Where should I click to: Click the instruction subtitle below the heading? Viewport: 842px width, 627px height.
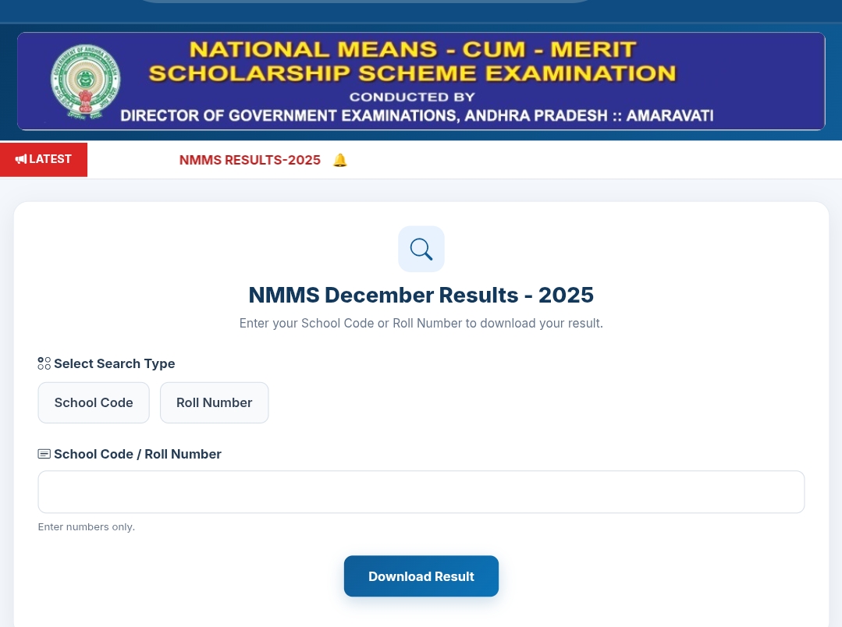click(x=421, y=323)
